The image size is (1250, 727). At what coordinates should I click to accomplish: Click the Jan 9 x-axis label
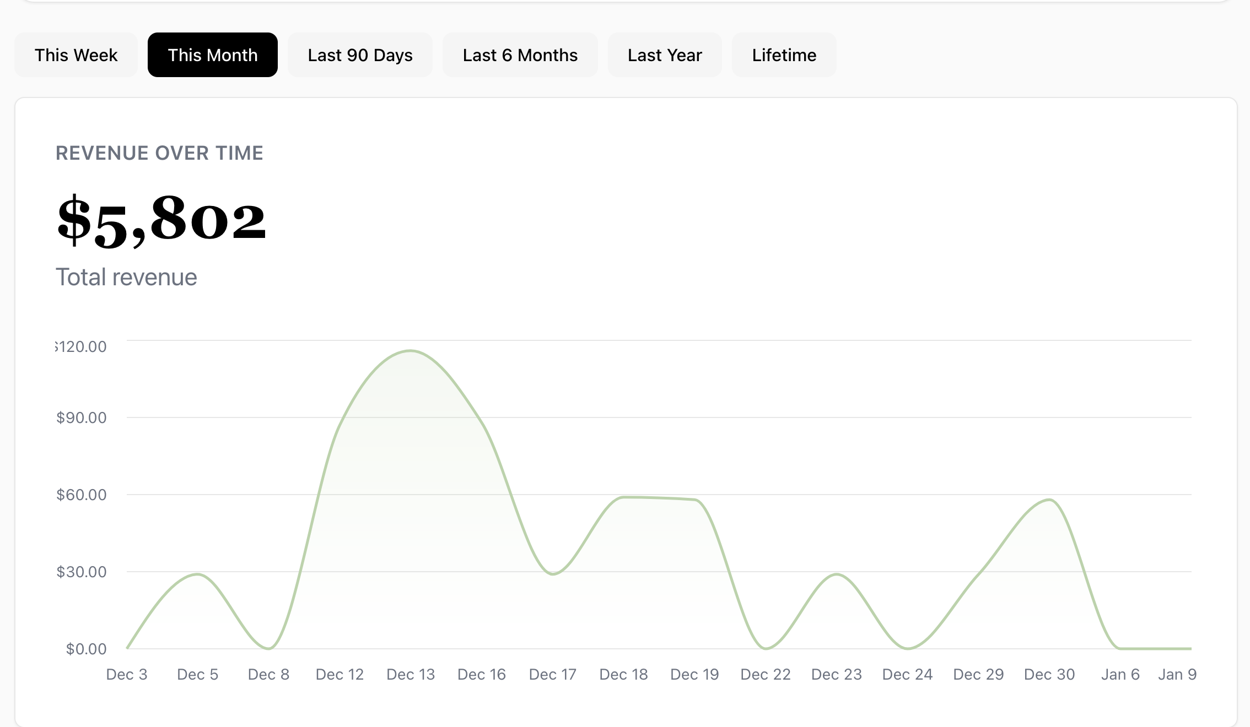click(1177, 674)
